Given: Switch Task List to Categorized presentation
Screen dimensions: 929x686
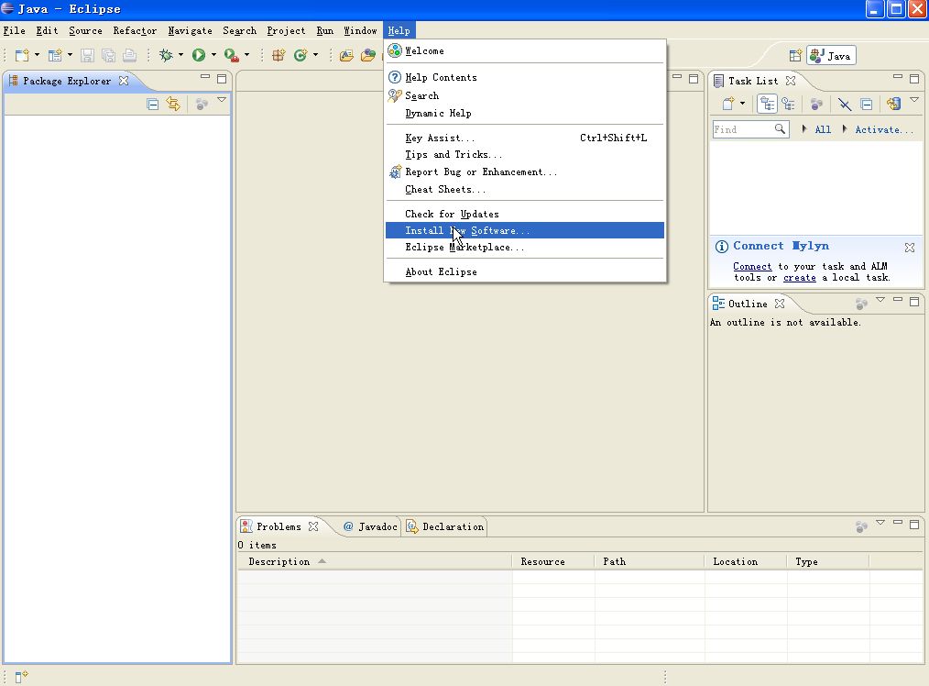Looking at the screenshot, I should [767, 105].
